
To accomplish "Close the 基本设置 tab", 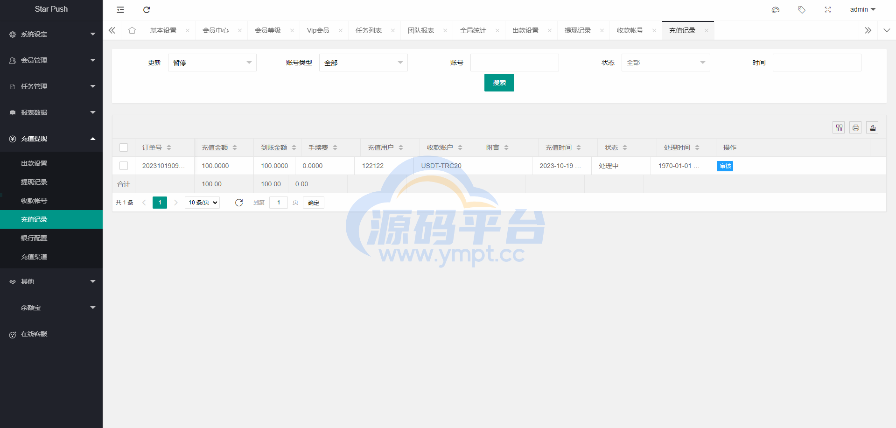I will tap(188, 31).
